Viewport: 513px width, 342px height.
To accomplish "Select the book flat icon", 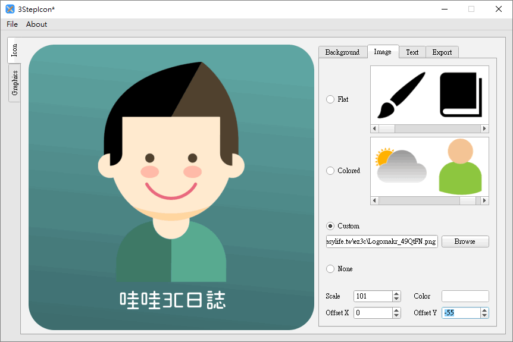I will coord(461,95).
